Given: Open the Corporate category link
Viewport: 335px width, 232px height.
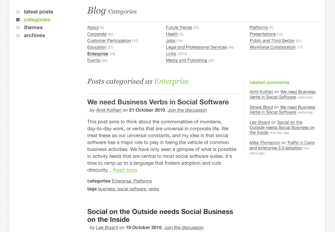Looking at the screenshot, I should tap(97, 34).
